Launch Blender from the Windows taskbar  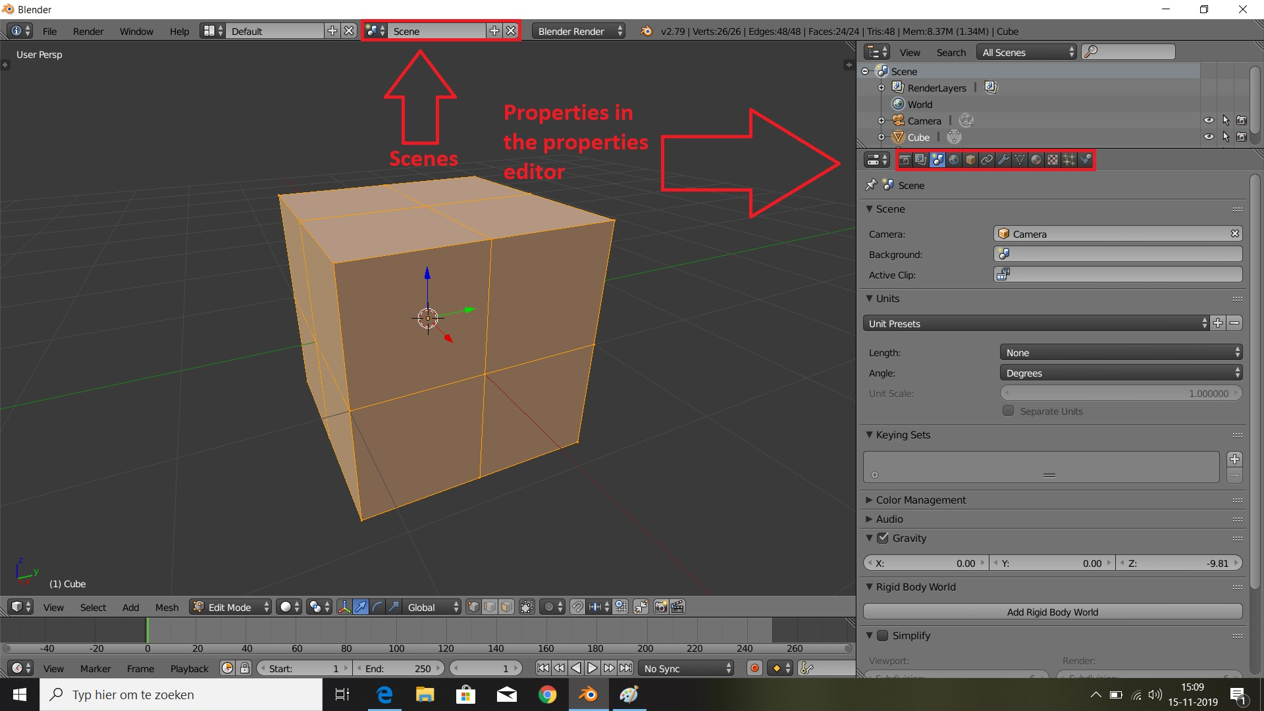coord(588,695)
